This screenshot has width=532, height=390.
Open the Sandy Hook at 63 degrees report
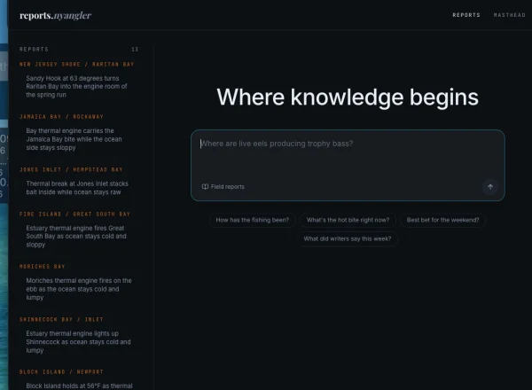coord(77,87)
